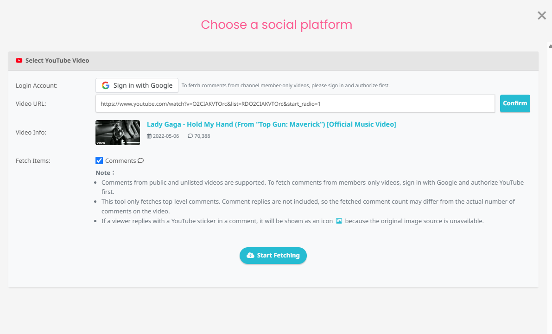Viewport: 552px width, 334px height.
Task: Click the cloud download icon on Start Fetching
Action: click(250, 256)
